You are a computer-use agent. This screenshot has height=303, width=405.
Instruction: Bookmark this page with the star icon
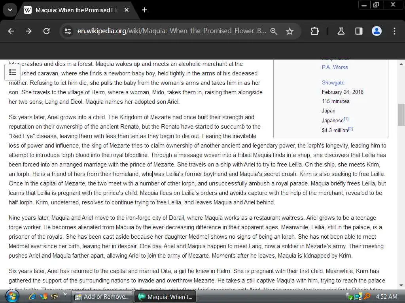click(x=290, y=32)
